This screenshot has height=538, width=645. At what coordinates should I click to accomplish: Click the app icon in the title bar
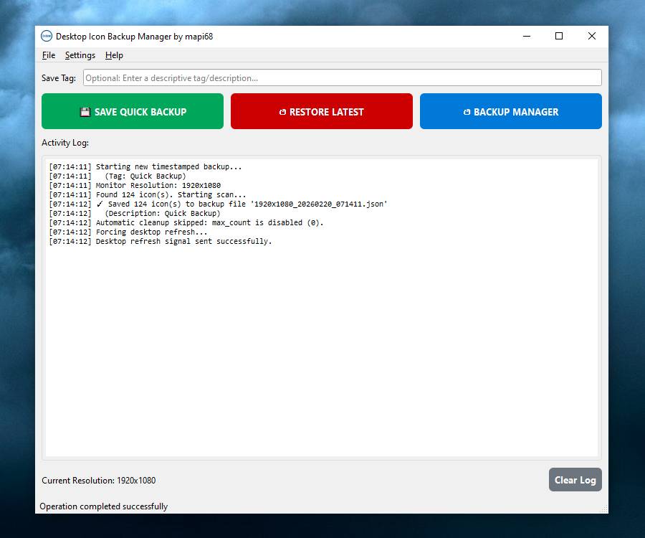pyautogui.click(x=47, y=36)
